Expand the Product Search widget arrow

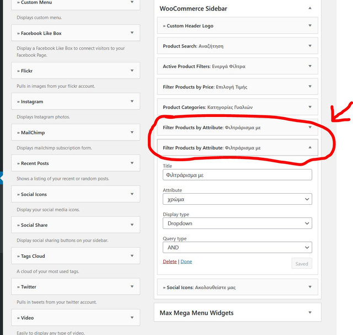[x=310, y=46]
